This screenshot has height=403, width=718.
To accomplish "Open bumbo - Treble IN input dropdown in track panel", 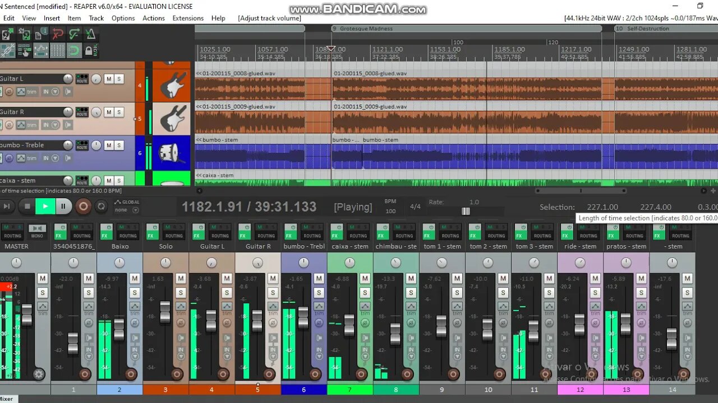I will 50,158.
